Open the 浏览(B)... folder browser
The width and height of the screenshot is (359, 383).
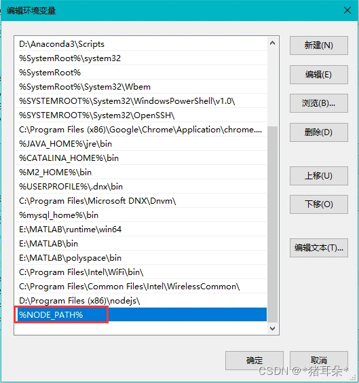319,103
